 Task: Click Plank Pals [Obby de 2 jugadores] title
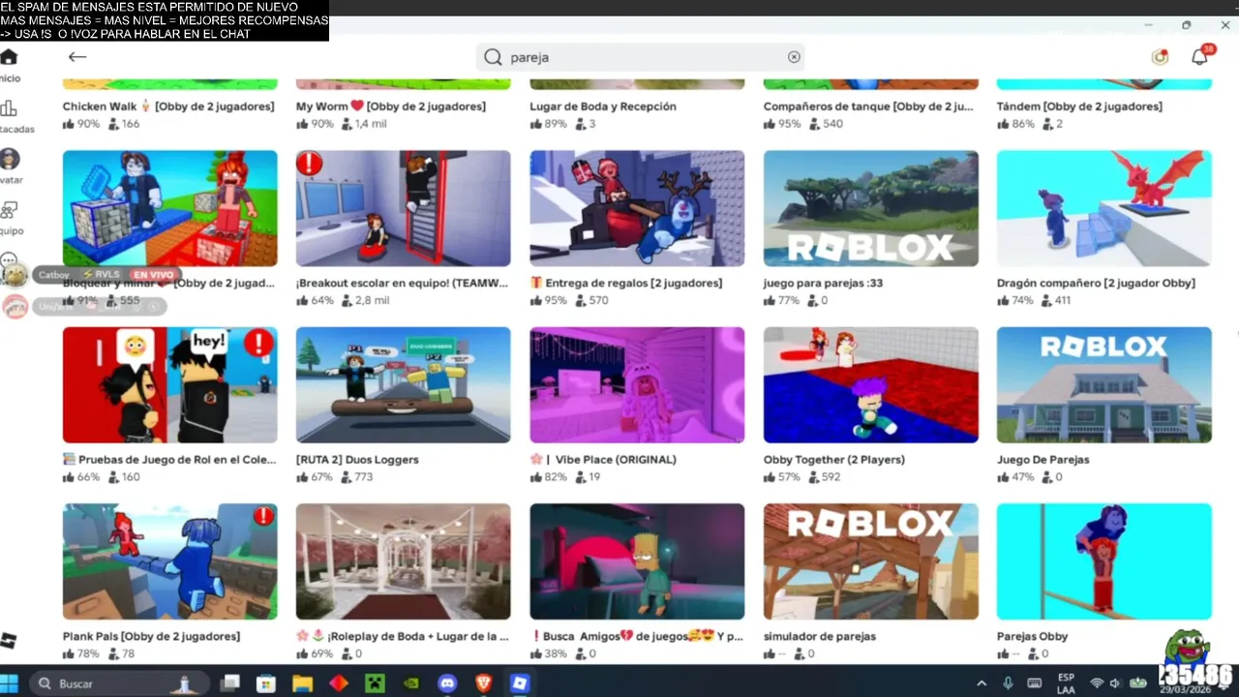[x=151, y=636]
